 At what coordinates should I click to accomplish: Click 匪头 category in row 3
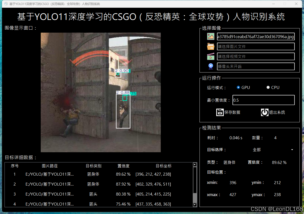[93, 194]
